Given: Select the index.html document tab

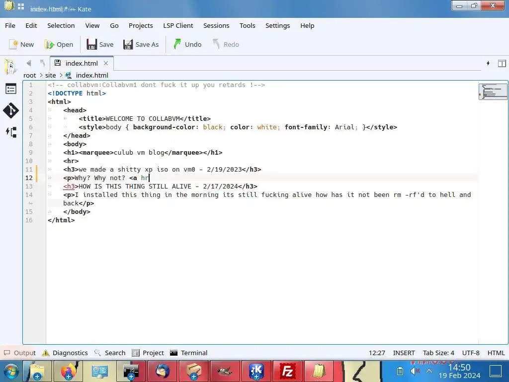Looking at the screenshot, I should (82, 63).
